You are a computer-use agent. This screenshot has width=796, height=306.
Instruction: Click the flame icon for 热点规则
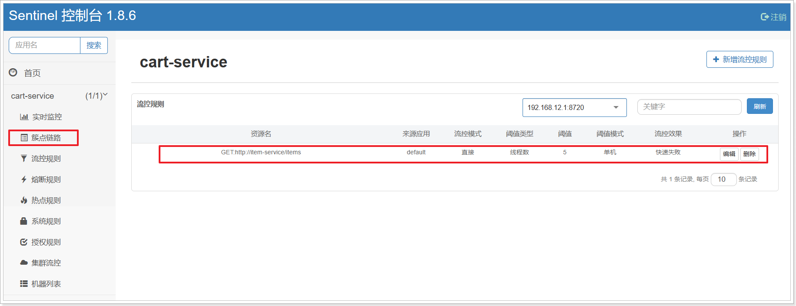(x=24, y=200)
